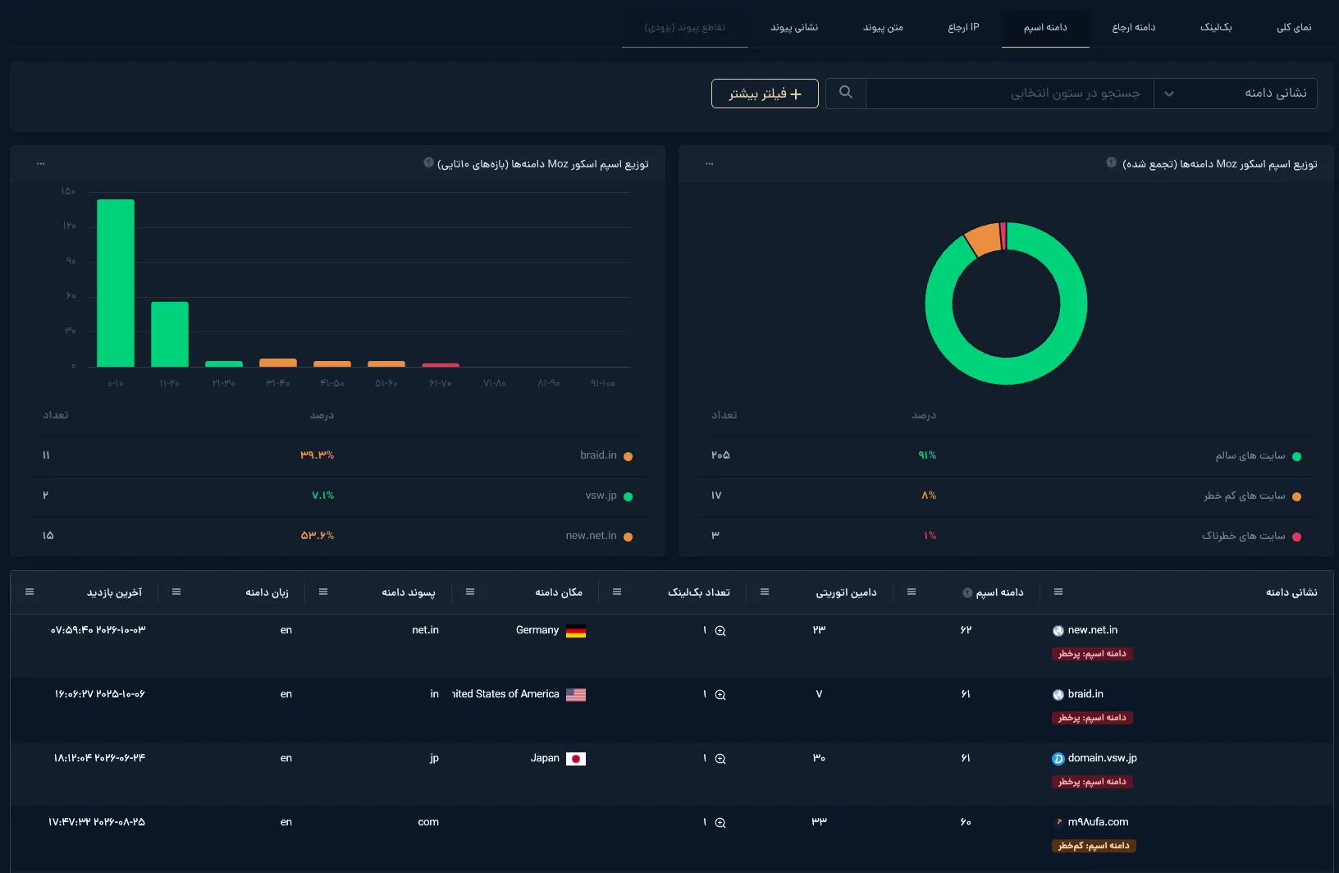Focus the جستجو در ستون انتخابی search field
The width and height of the screenshot is (1339, 873).
point(1010,93)
